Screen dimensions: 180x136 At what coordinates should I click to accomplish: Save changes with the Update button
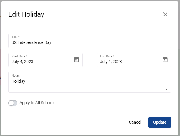tap(160, 122)
